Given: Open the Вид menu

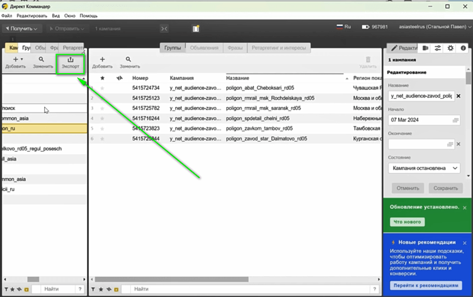Looking at the screenshot, I should pos(56,16).
